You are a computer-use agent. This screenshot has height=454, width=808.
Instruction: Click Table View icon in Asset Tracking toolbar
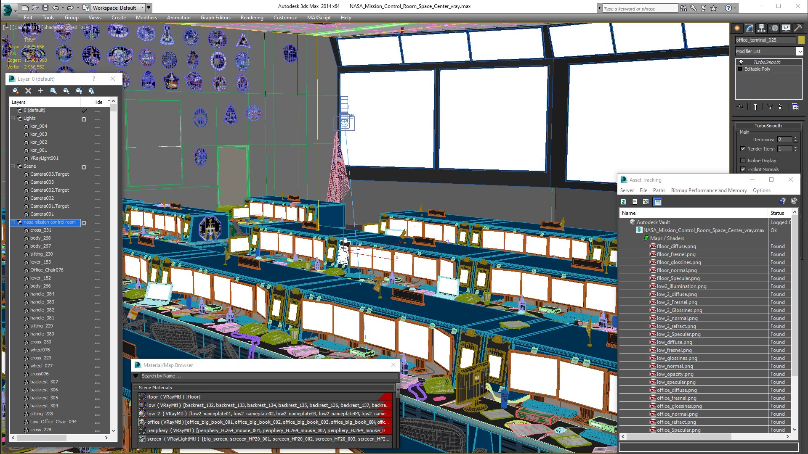pos(657,202)
